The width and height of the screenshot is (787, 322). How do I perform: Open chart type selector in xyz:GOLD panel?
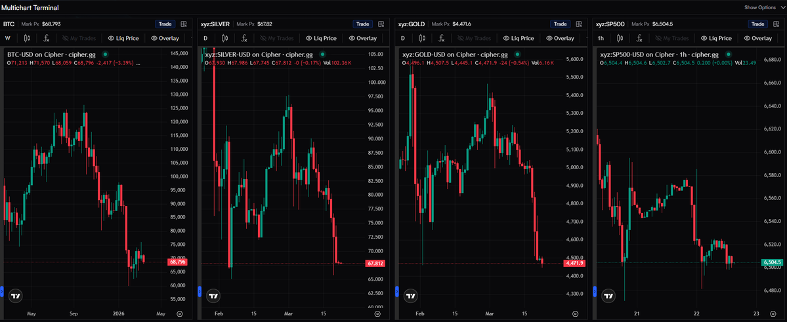[x=422, y=38]
